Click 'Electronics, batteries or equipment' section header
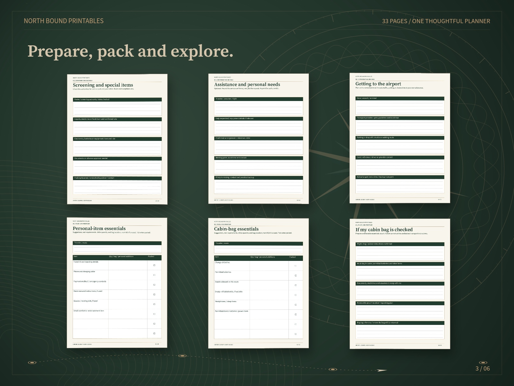The height and width of the screenshot is (386, 514). [117, 139]
